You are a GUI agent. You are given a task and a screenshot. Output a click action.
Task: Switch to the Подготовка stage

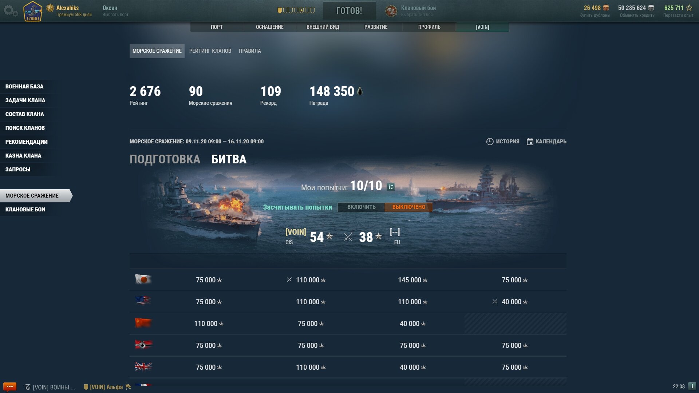point(165,159)
